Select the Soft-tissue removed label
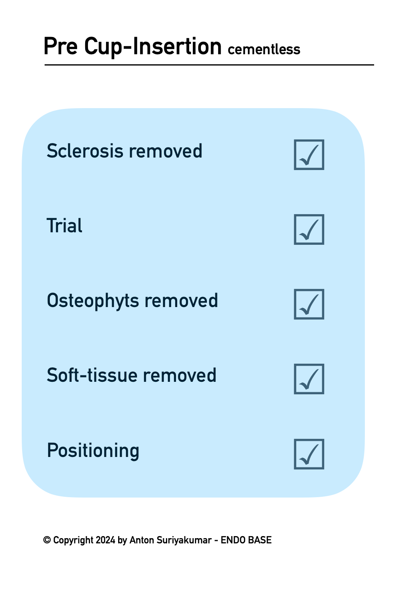The width and height of the screenshot is (393, 590). (131, 375)
